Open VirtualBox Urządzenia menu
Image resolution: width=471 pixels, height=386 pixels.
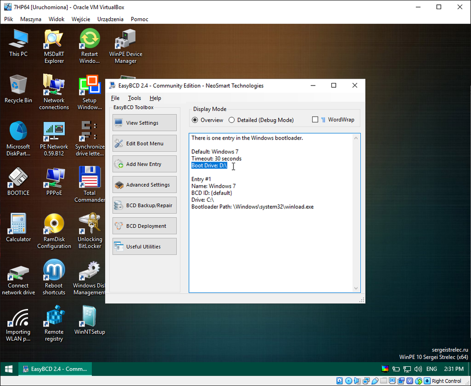[110, 19]
